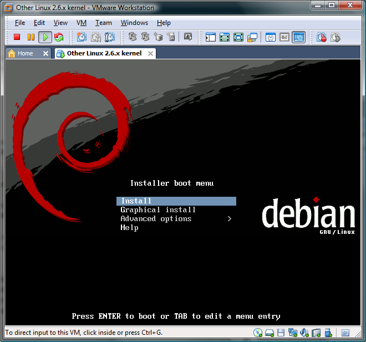
Task: Click the tower-with-sparkle icon in the toolbar
Action: pos(171,37)
